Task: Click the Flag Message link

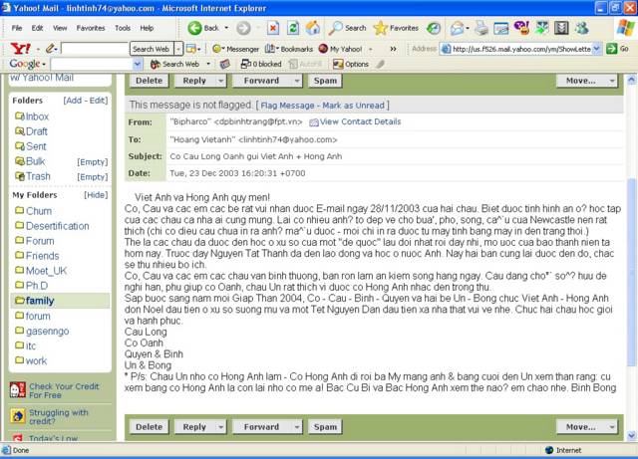Action: click(x=287, y=106)
